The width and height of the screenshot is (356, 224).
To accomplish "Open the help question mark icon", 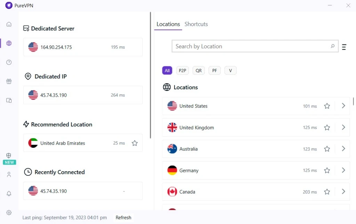I will point(9,62).
